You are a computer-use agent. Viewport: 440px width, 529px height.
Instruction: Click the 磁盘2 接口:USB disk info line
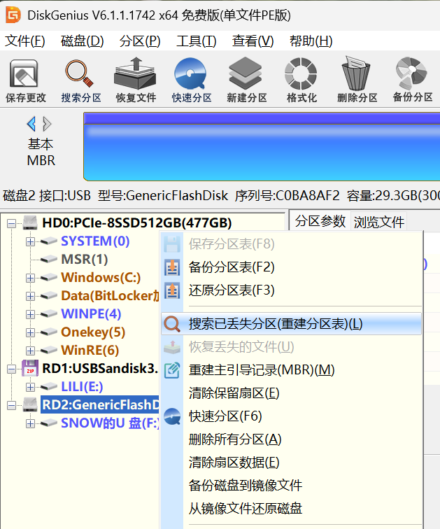(x=221, y=195)
